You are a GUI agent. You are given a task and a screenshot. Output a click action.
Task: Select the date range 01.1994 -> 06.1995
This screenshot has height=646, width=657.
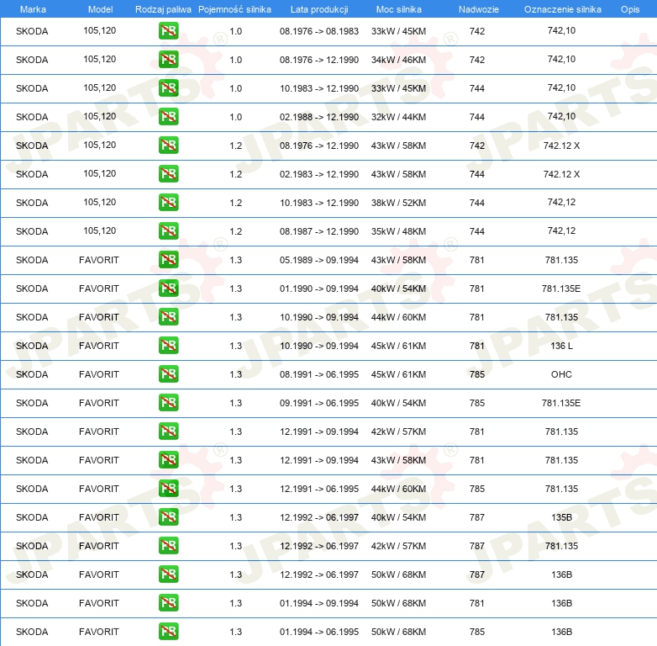click(319, 632)
